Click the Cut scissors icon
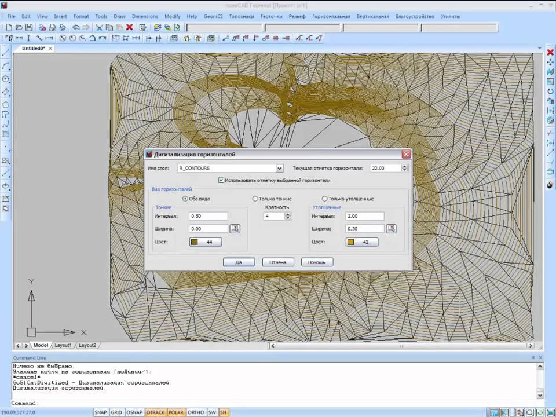556x417 pixels. pyautogui.click(x=99, y=27)
